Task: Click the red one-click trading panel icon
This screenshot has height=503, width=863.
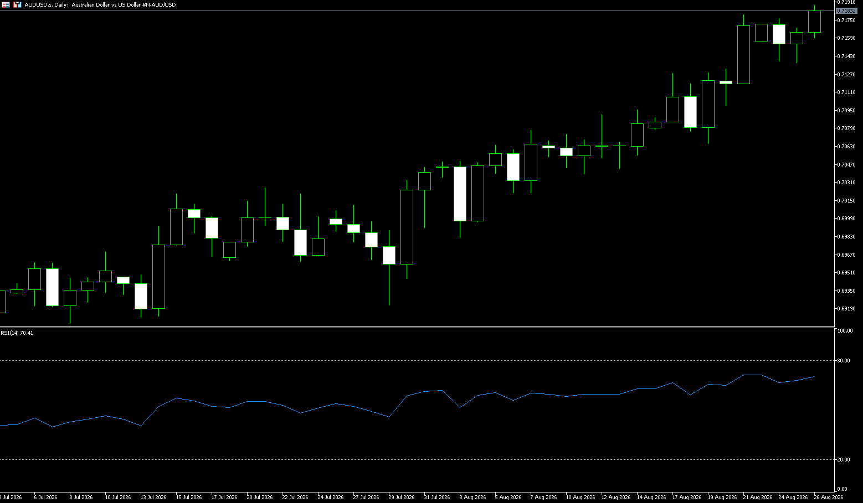Action: (6, 4)
